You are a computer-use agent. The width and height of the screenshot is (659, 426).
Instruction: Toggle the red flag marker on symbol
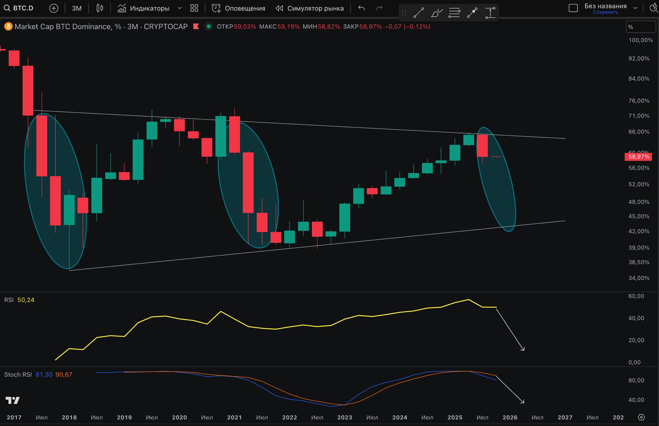(x=196, y=27)
